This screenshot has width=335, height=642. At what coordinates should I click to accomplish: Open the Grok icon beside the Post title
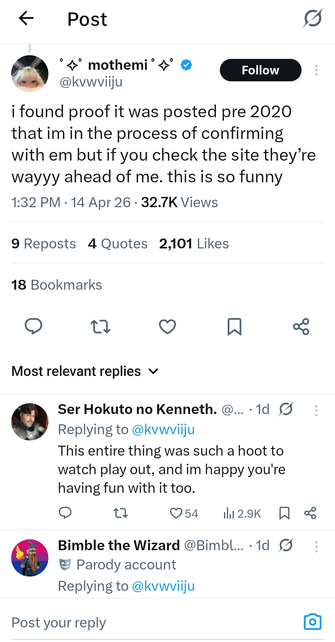(x=312, y=18)
